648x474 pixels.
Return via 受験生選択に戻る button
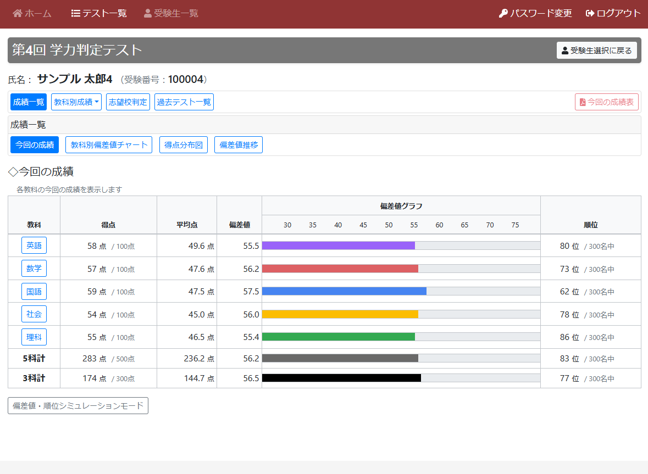596,51
